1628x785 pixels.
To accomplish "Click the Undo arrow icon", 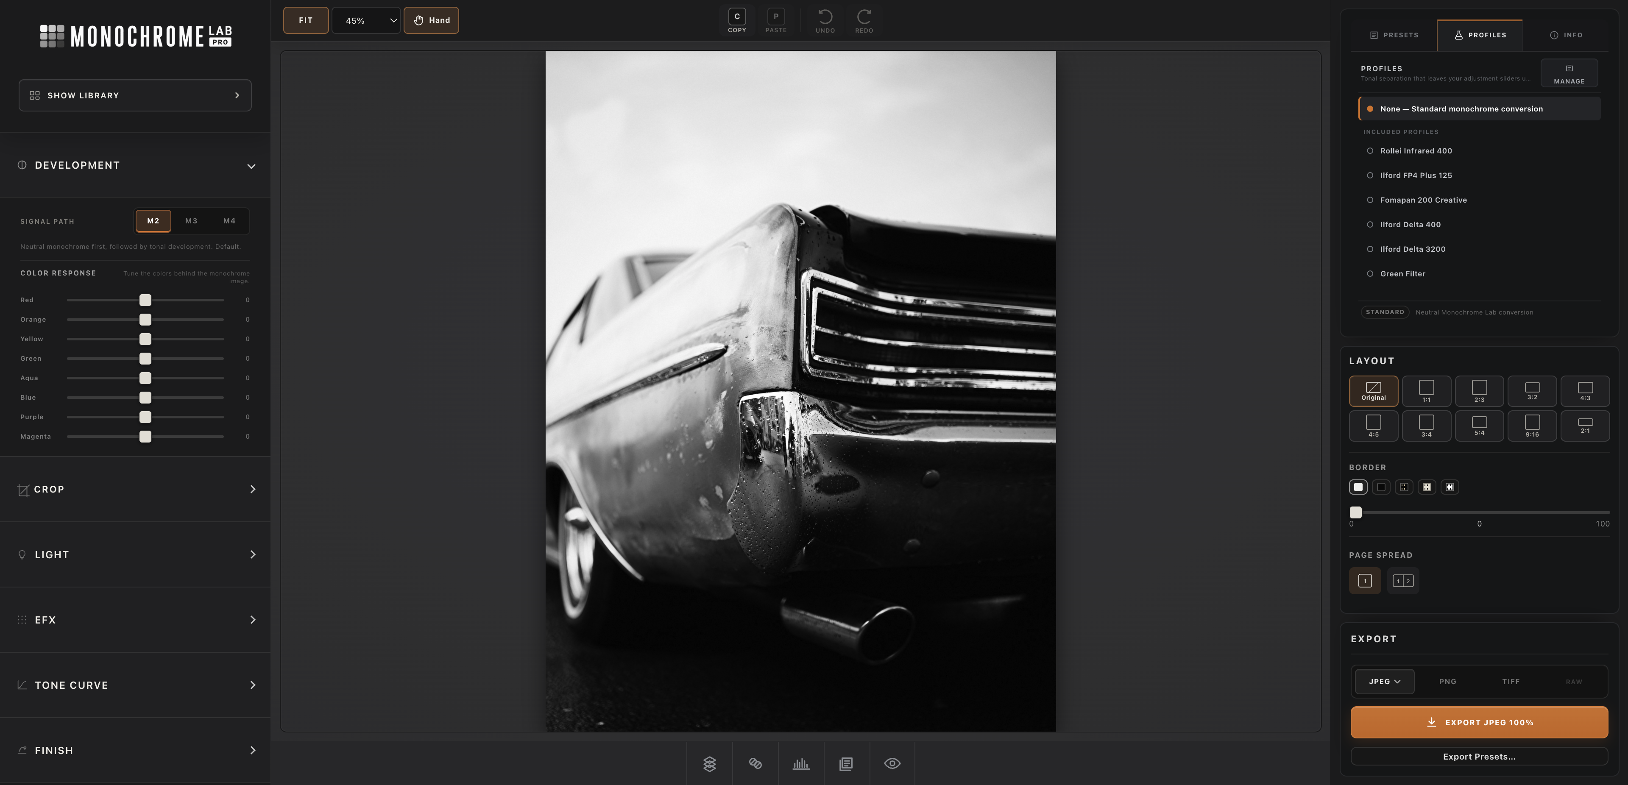I will (x=825, y=20).
